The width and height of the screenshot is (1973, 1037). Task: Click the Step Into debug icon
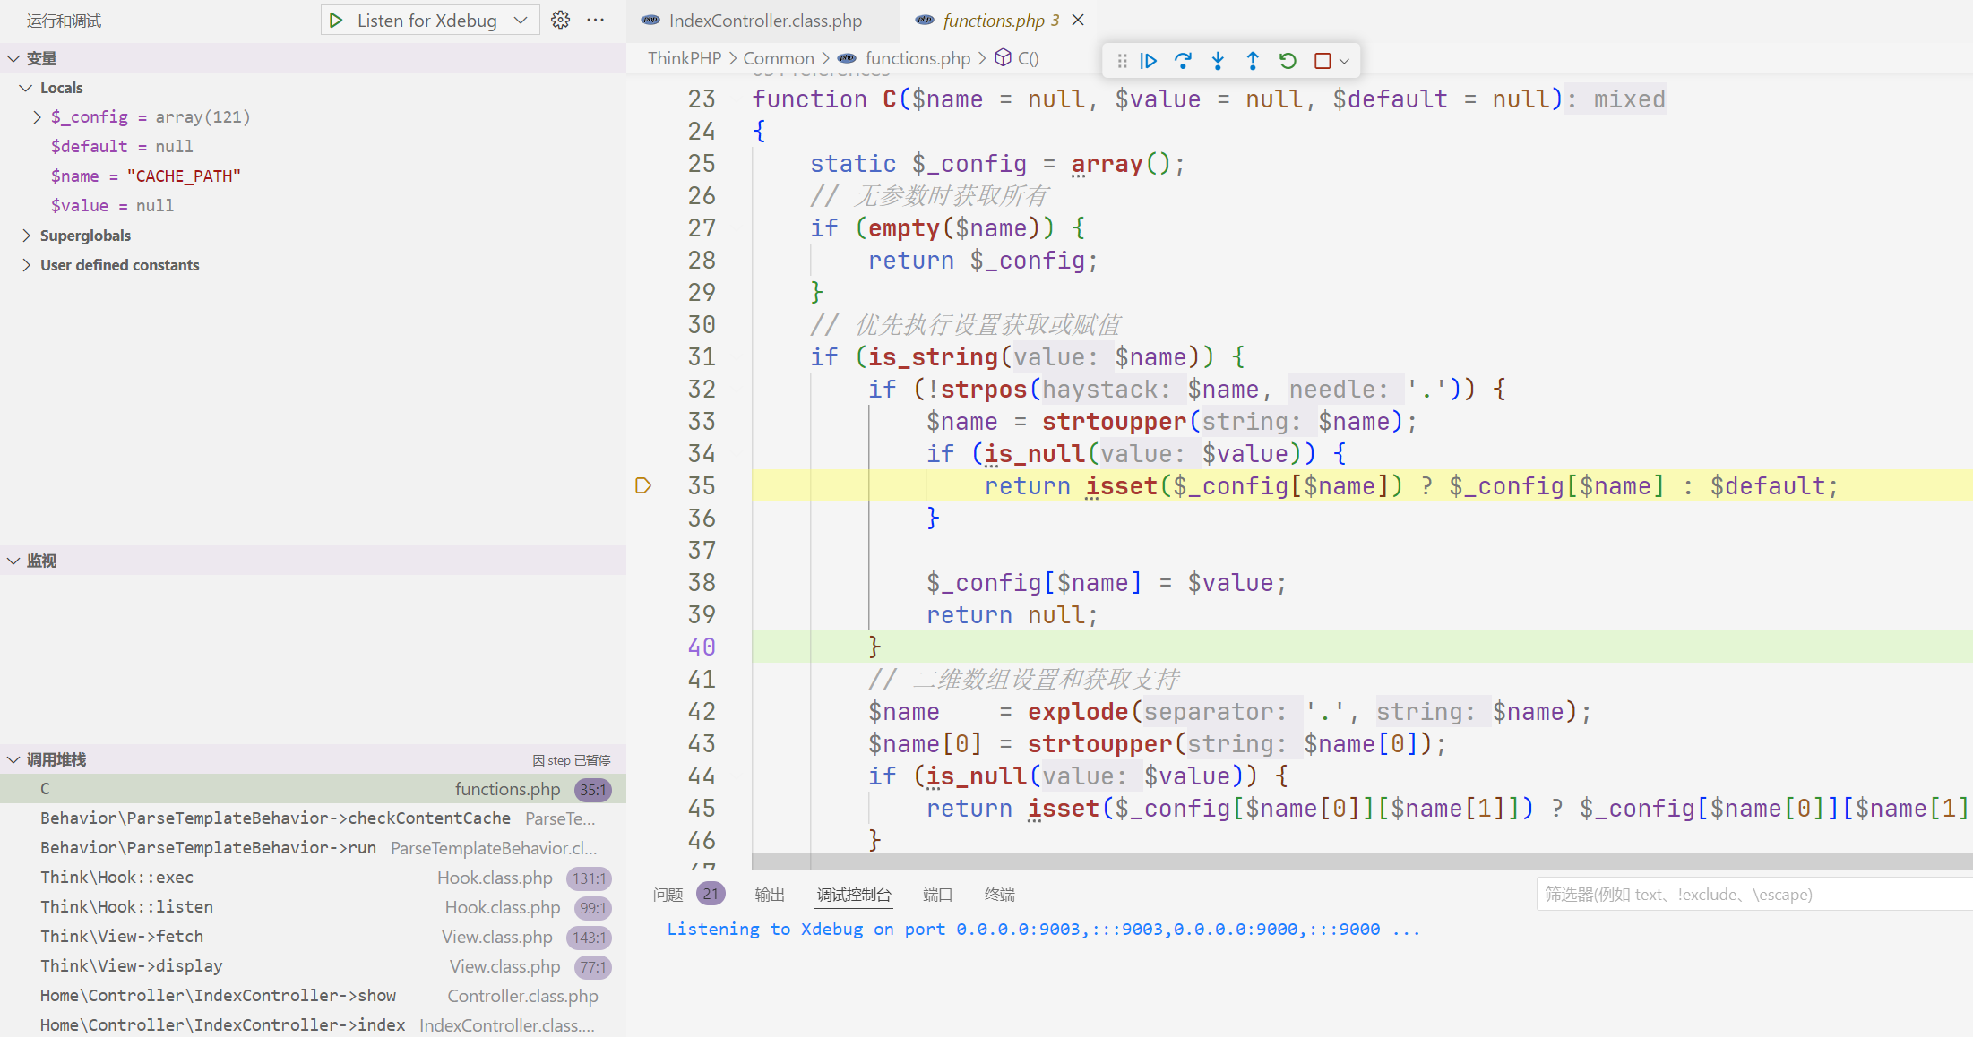click(x=1218, y=61)
